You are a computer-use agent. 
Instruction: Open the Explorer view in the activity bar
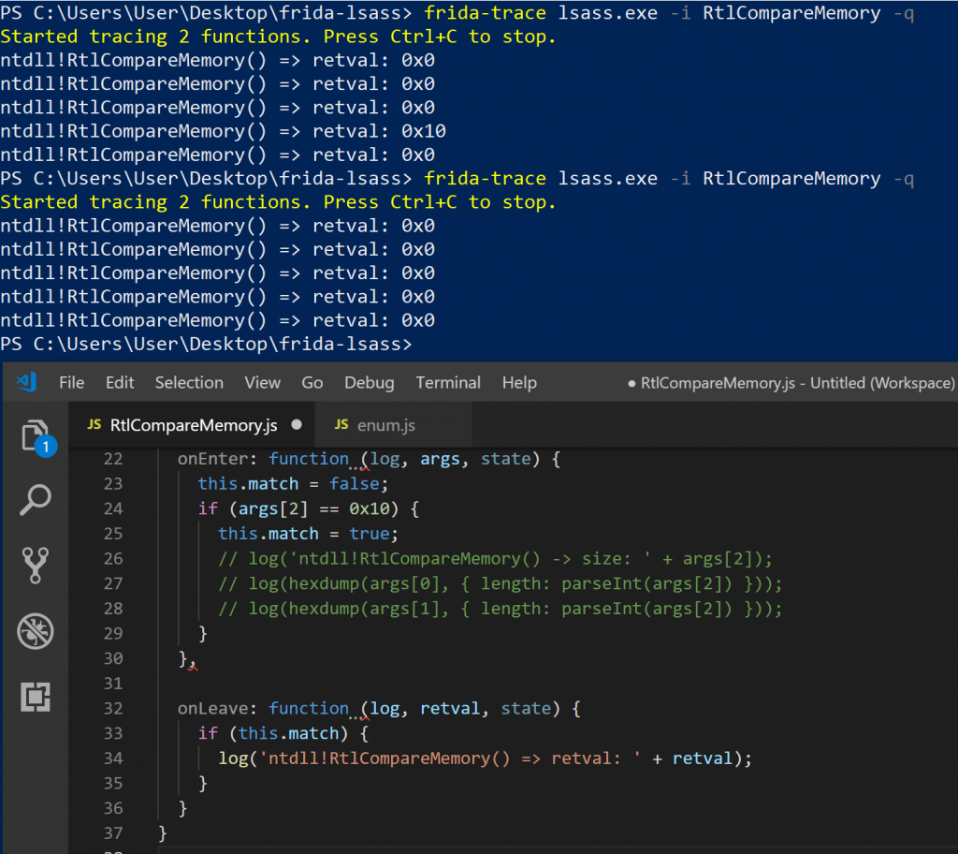click(35, 436)
